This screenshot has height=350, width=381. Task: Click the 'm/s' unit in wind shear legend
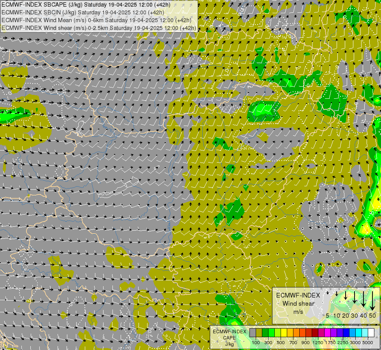pos(298,312)
